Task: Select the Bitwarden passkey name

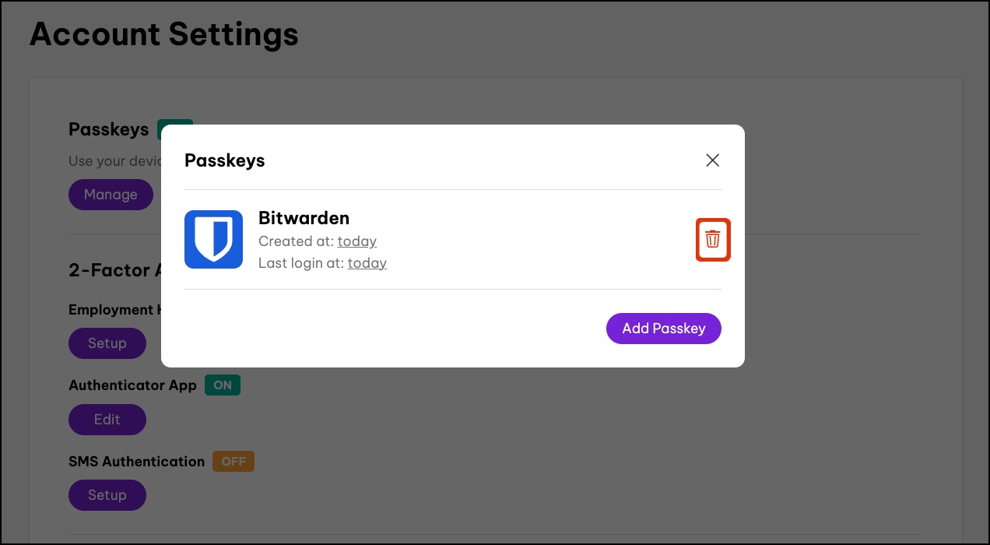Action: click(304, 218)
